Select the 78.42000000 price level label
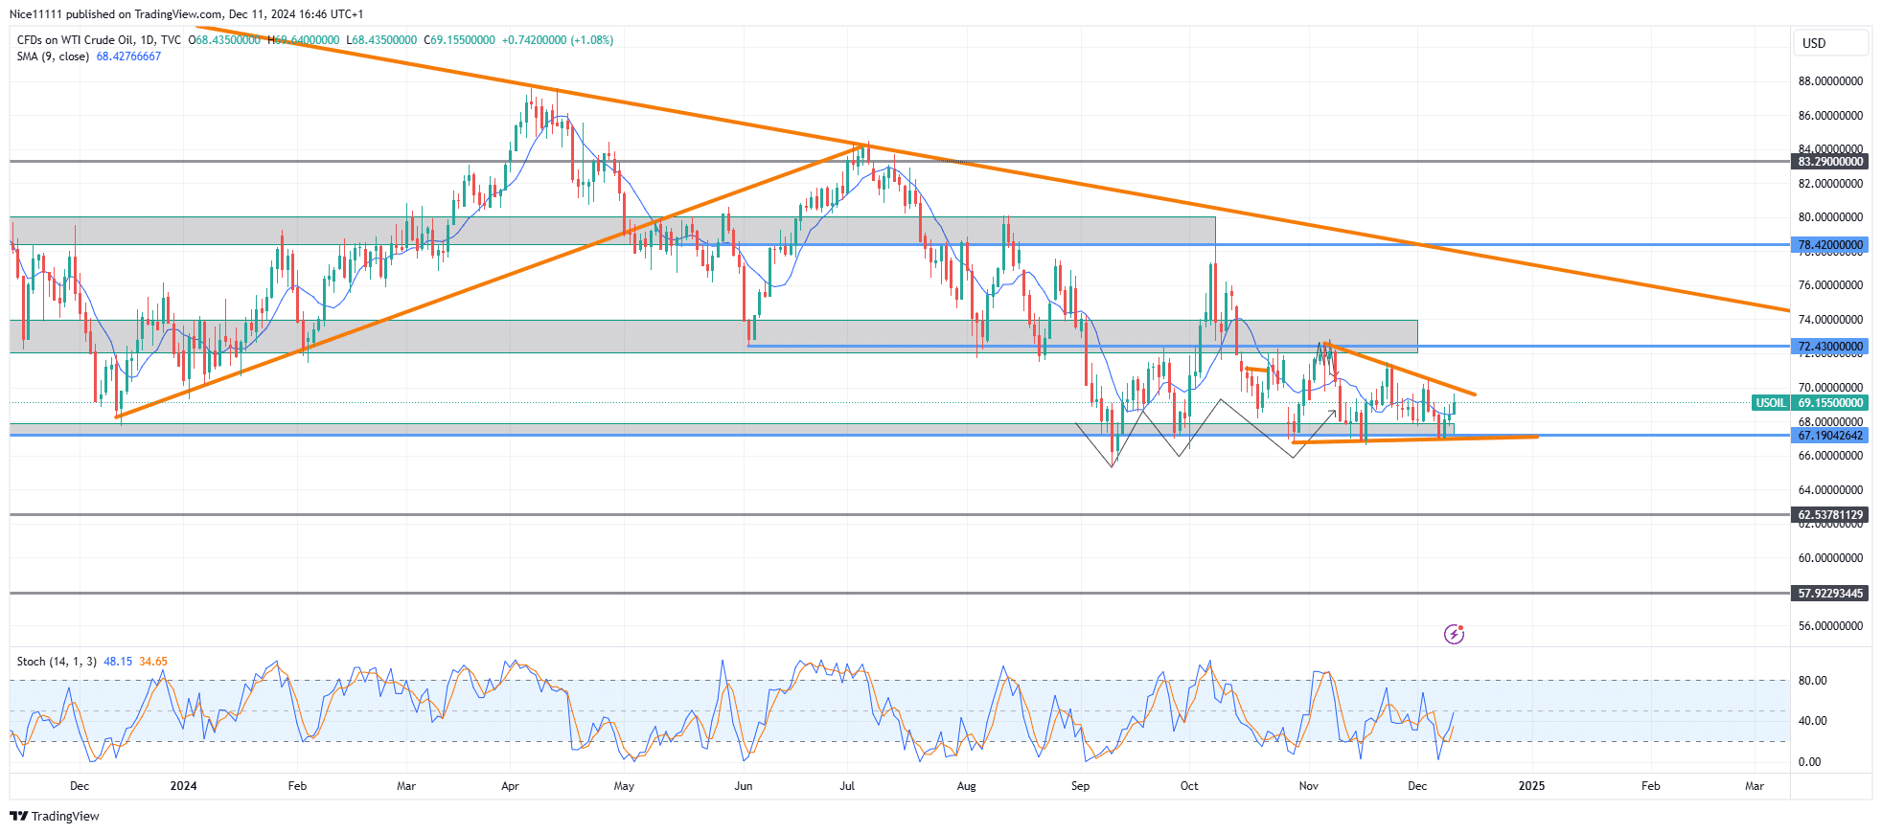1882x833 pixels. 1830,245
